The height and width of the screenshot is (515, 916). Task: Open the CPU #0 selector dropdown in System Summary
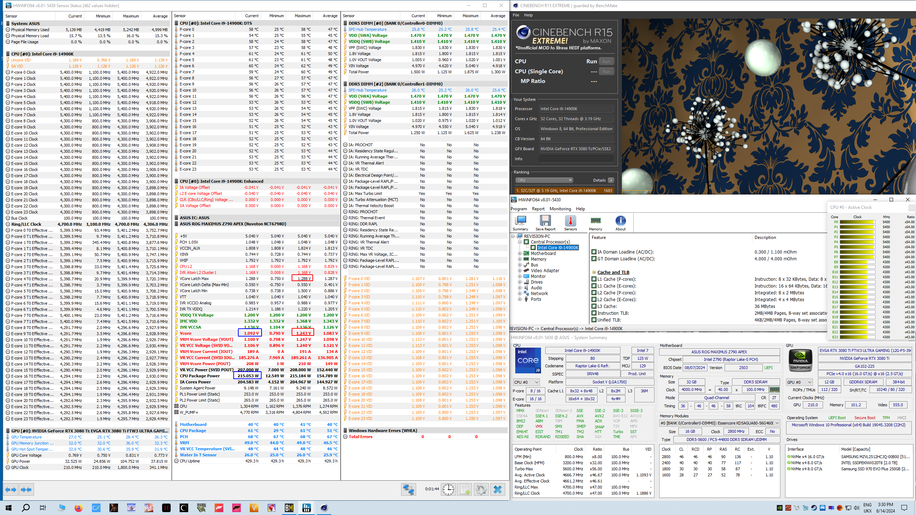click(x=526, y=382)
